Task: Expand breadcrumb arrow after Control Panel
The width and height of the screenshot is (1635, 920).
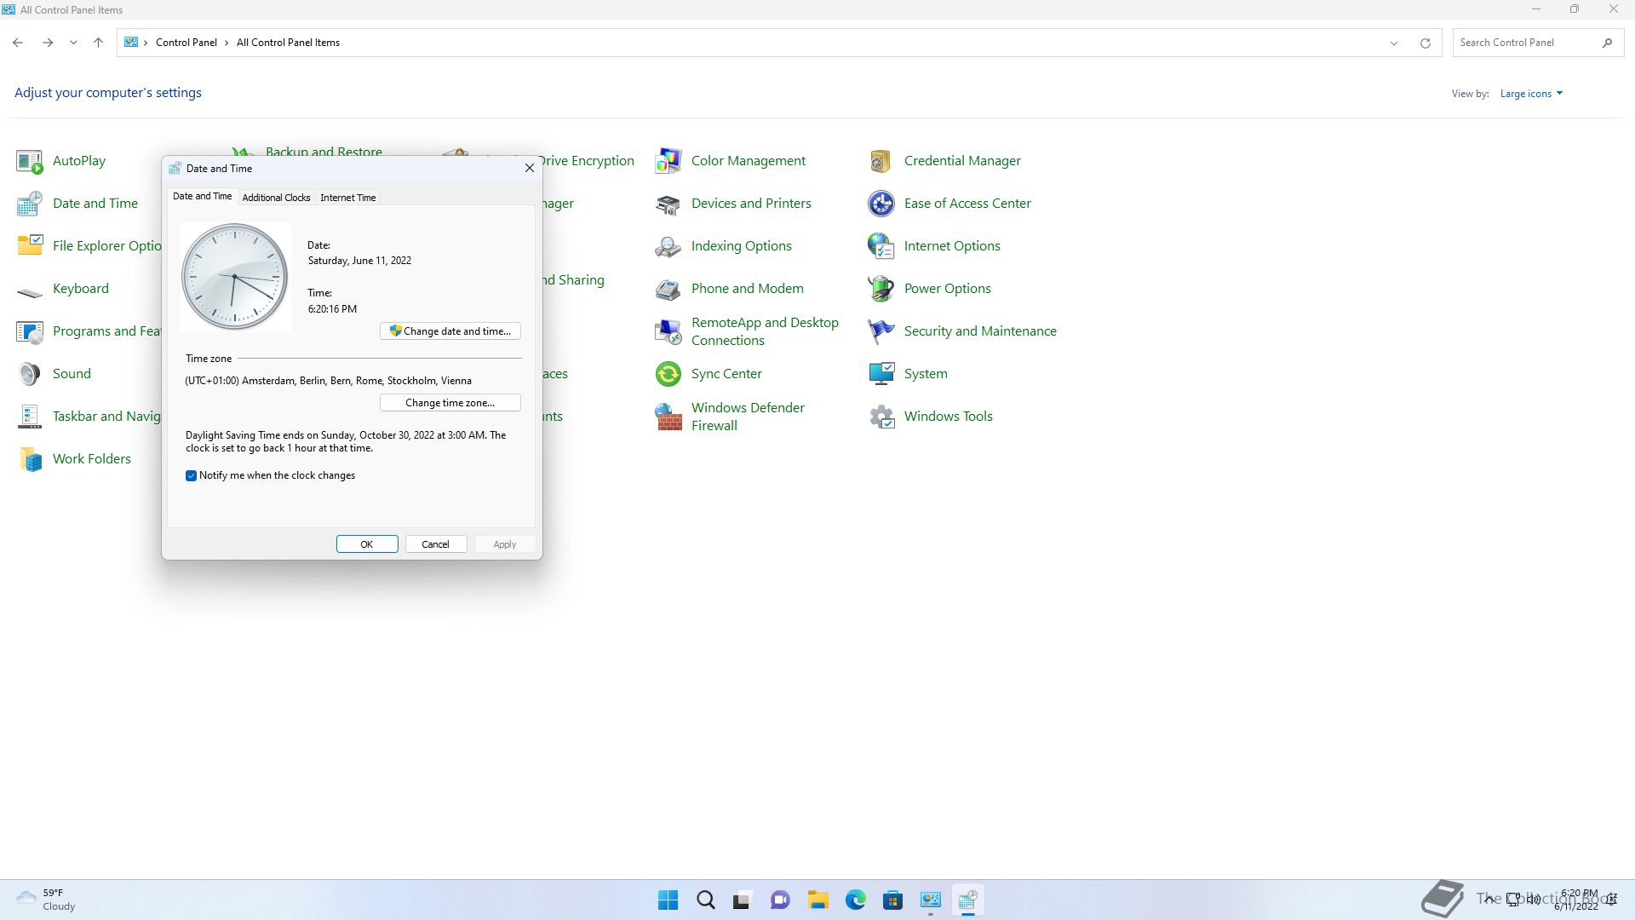Action: 227,43
